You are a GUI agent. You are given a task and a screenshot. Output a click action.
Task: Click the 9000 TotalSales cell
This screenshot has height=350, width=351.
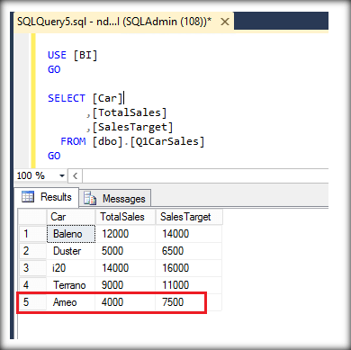(125, 285)
